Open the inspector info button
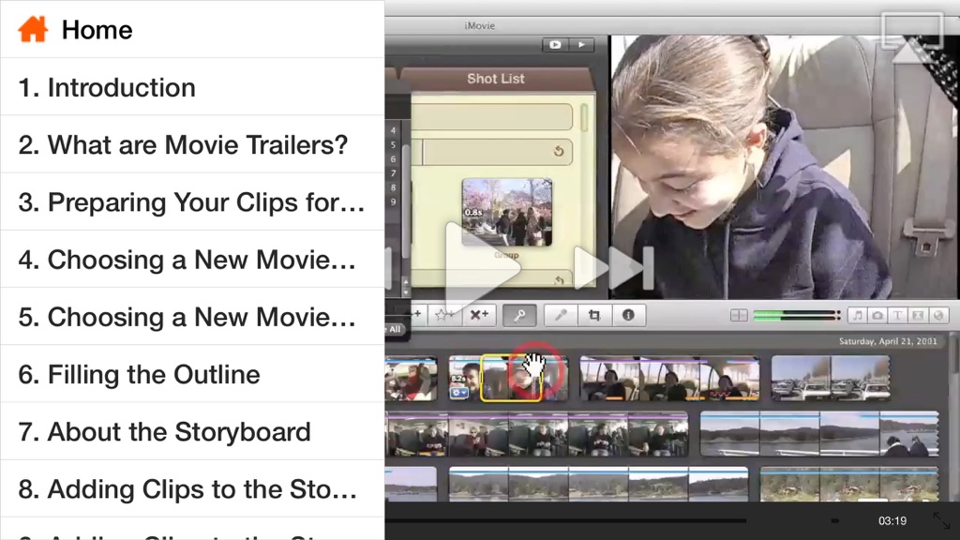 [x=628, y=315]
